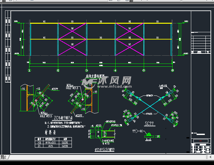
Task: Switch to the 局2 layout tab
Action: click(x=4, y=157)
